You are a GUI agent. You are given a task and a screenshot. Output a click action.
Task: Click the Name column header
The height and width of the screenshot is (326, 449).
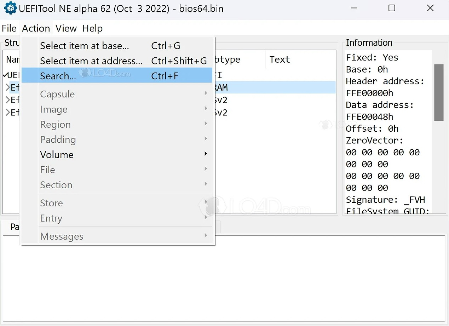(12, 59)
